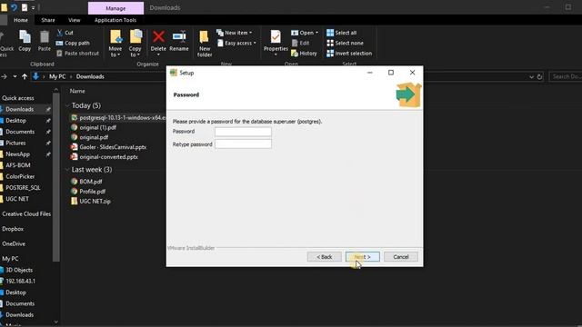Select postgresql-10.13-1-windows-x64 installer file
The width and height of the screenshot is (582, 327).
[118, 117]
